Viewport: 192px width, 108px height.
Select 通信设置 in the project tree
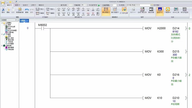[11, 40]
